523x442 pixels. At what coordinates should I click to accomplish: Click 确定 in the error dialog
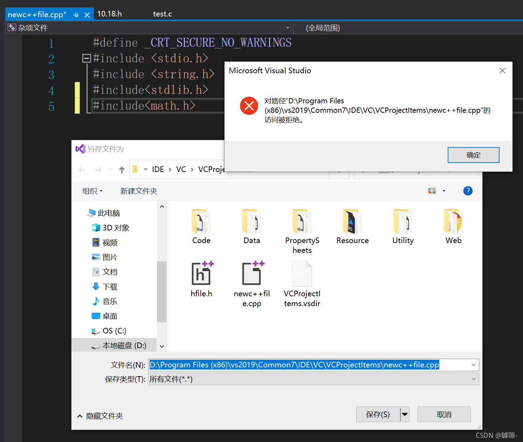click(473, 155)
